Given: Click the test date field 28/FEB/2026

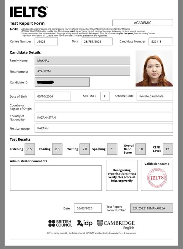Looking at the screenshot, I should pos(97,41).
